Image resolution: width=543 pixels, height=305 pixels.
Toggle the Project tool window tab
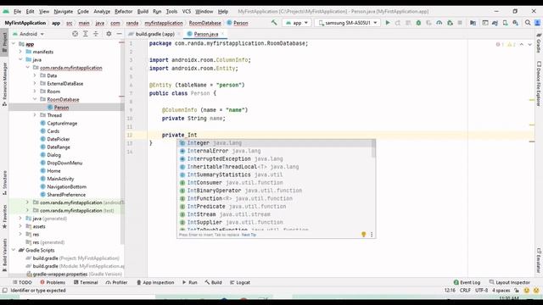(4, 42)
